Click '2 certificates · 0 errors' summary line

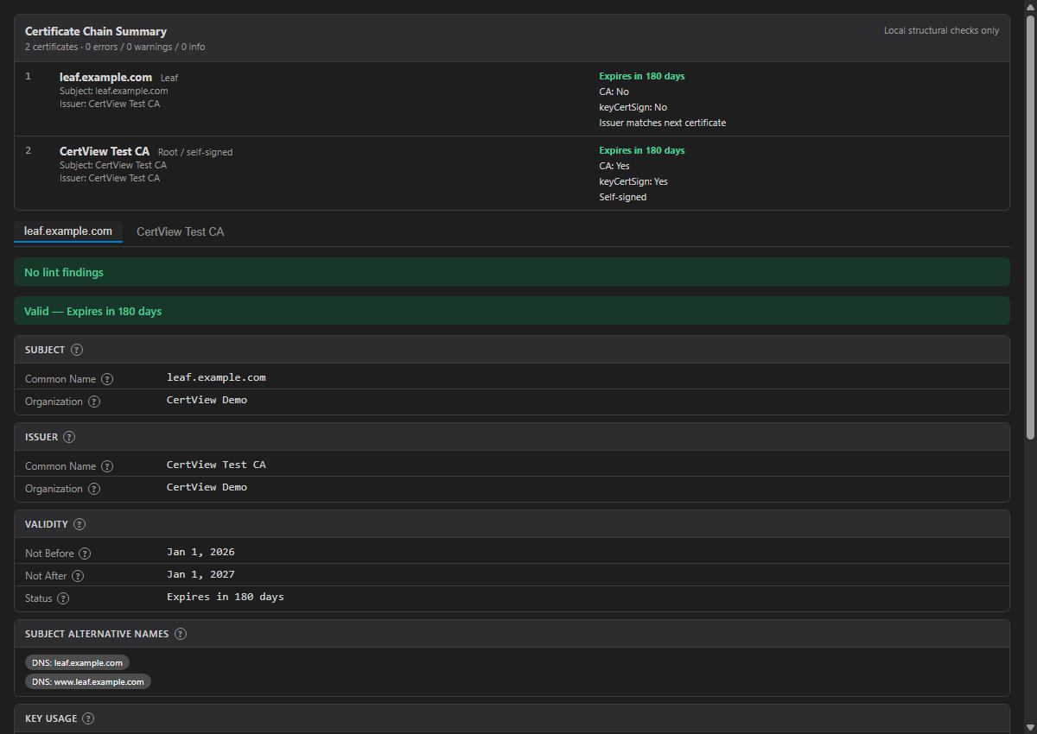115,47
